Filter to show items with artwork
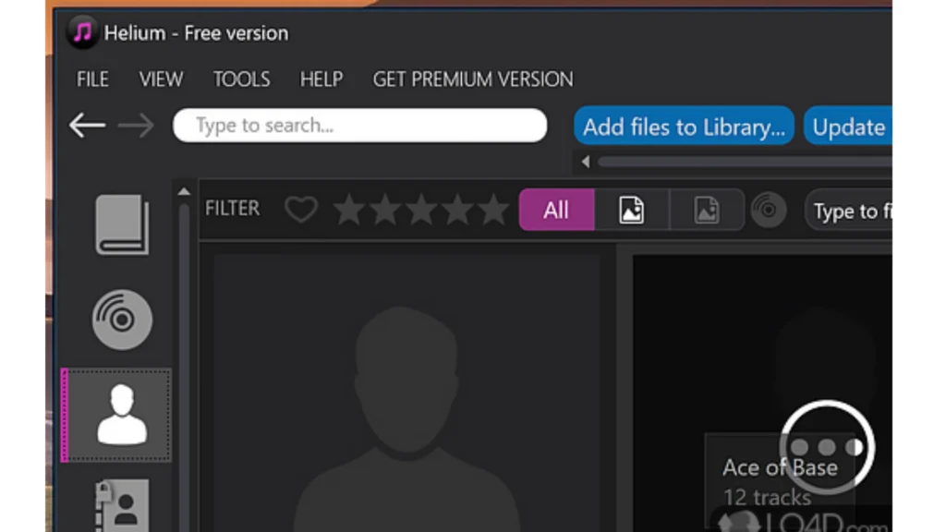This screenshot has width=946, height=532. coord(632,210)
